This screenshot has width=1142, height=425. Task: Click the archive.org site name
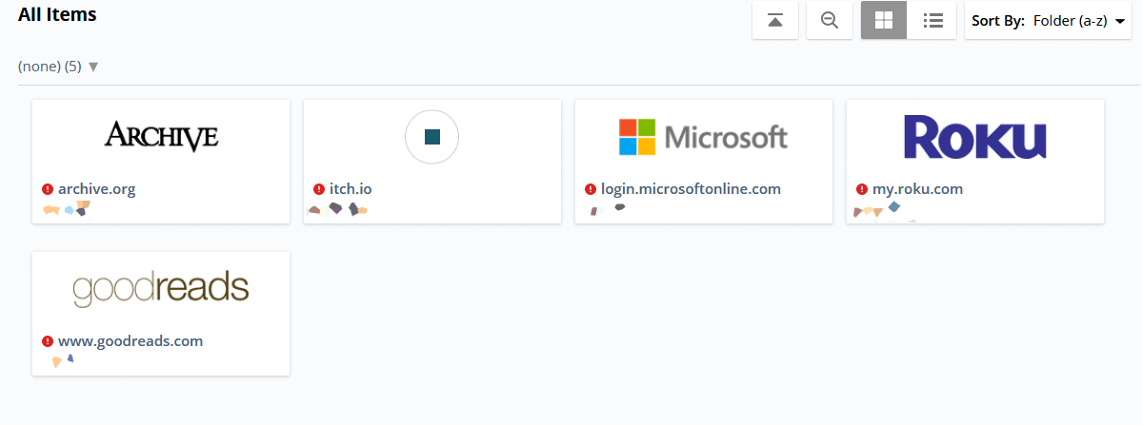97,189
